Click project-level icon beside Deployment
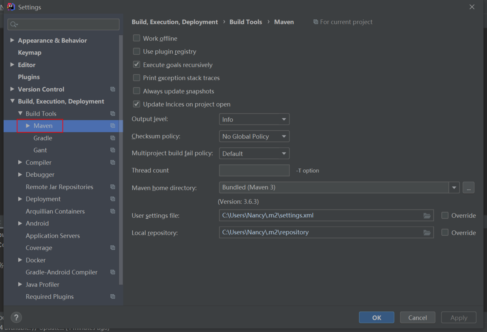The height and width of the screenshot is (332, 487). [112, 199]
